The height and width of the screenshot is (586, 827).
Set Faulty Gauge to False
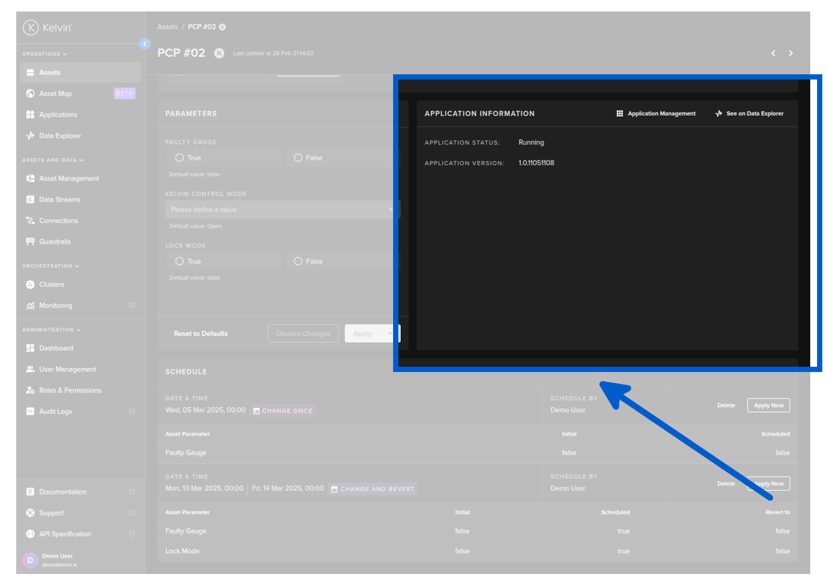[x=298, y=158]
